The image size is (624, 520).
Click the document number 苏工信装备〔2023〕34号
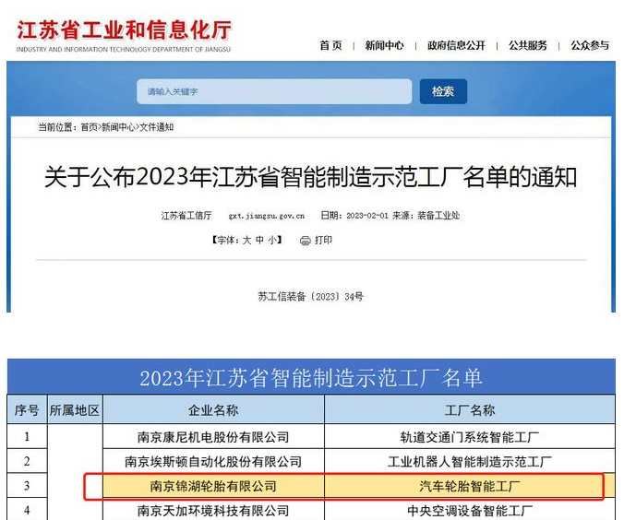(x=310, y=297)
